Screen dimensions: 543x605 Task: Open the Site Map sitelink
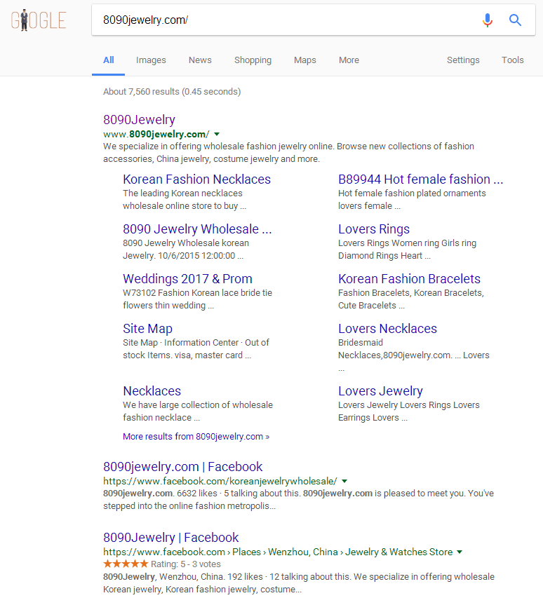[x=147, y=329]
